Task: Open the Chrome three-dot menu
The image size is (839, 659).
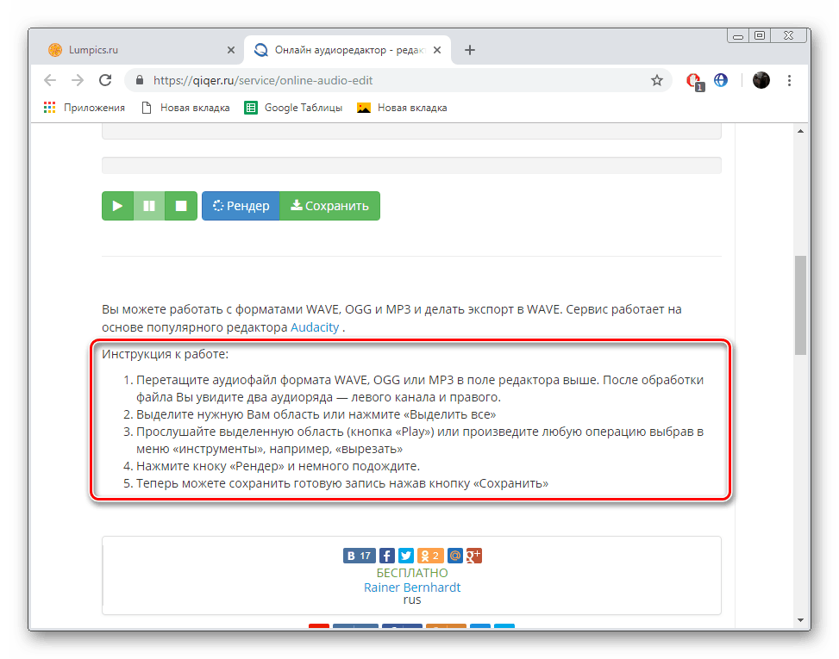Action: (789, 79)
